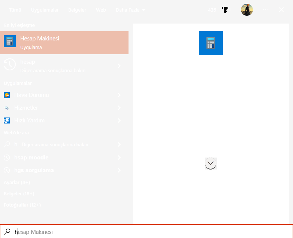The image size is (293, 238).
Task: Click the search magnifier icon in search box
Action: coord(7,232)
